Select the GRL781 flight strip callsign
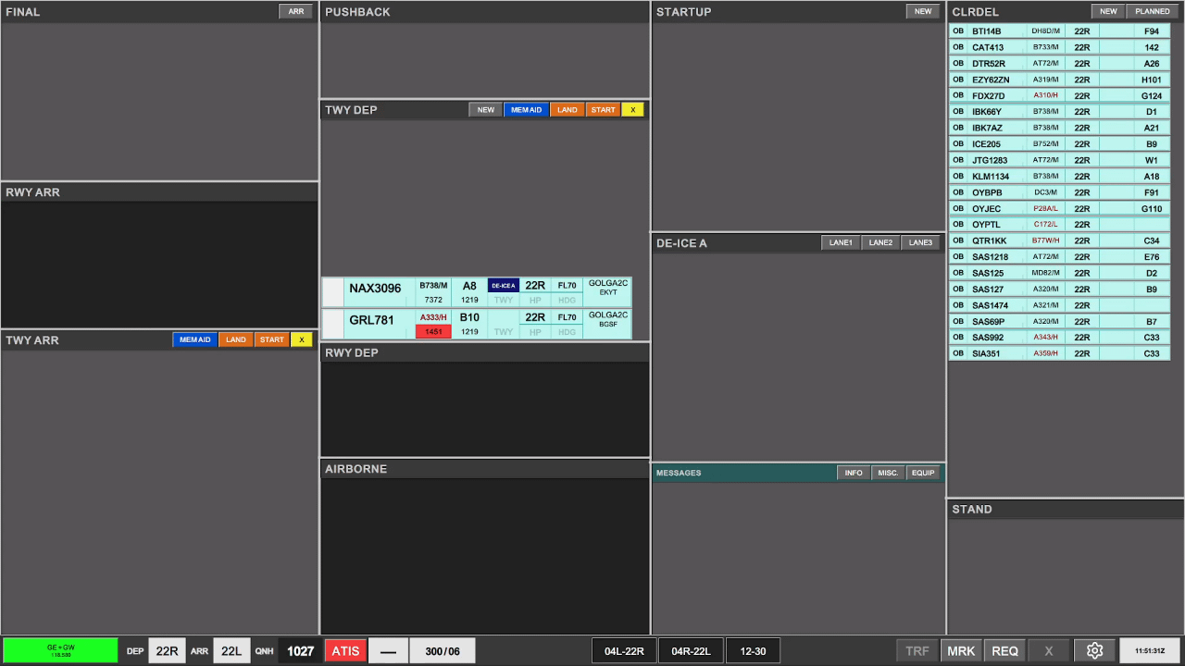Image resolution: width=1185 pixels, height=666 pixels. [371, 320]
